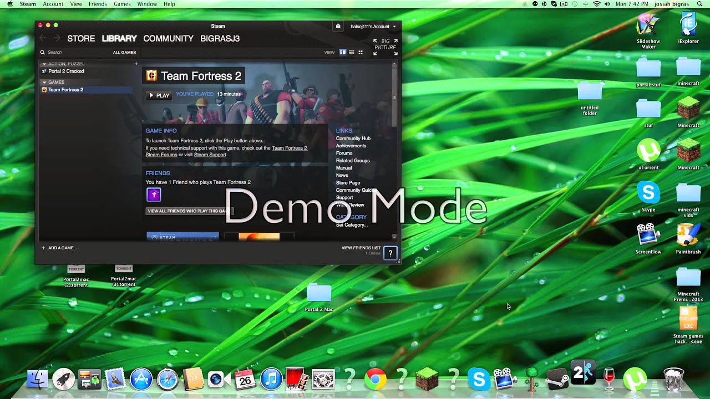The image size is (710, 399).
Task: Open Skype from the Dock
Action: tap(479, 380)
